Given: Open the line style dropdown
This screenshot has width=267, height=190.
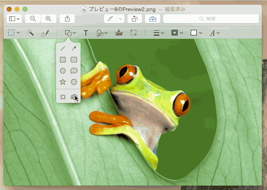Looking at the screenshot, I should [159, 33].
